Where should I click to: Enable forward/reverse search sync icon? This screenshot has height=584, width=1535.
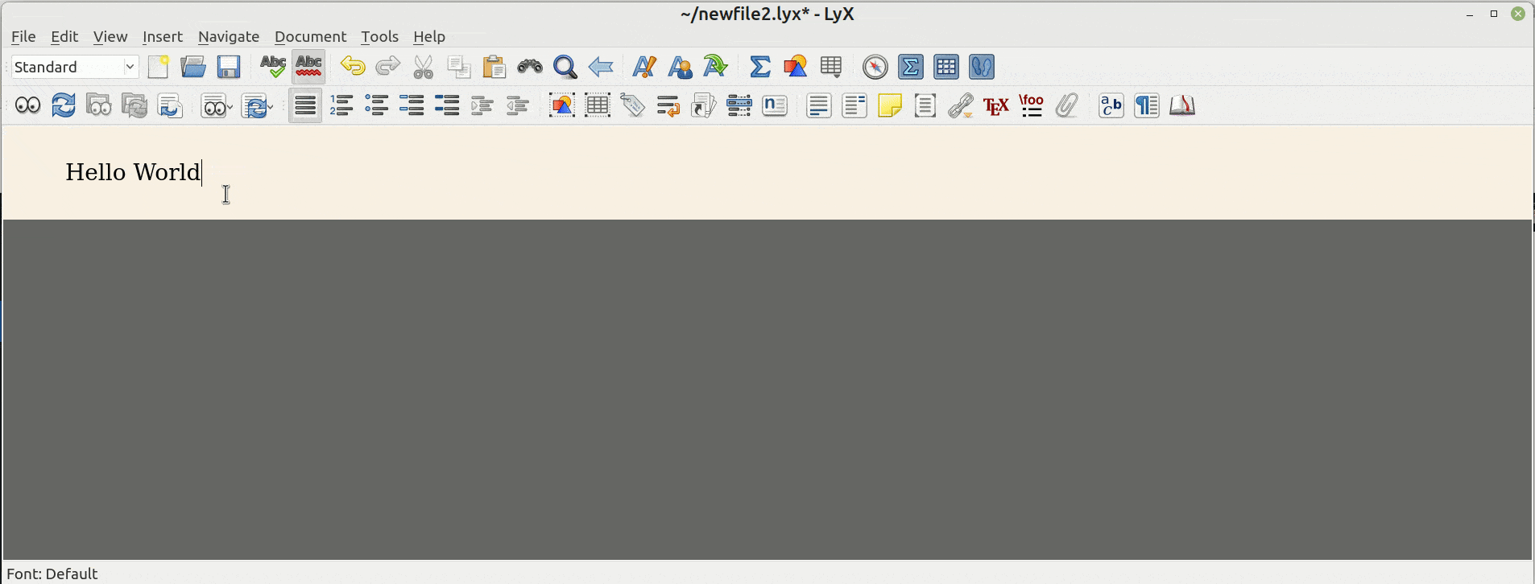coord(170,105)
